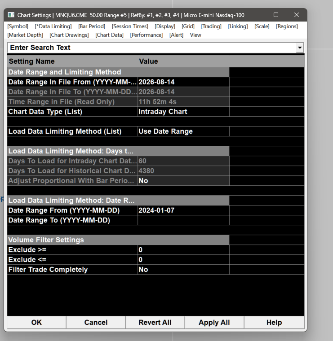
Task: Go to the [Trading] tab
Action: [211, 26]
